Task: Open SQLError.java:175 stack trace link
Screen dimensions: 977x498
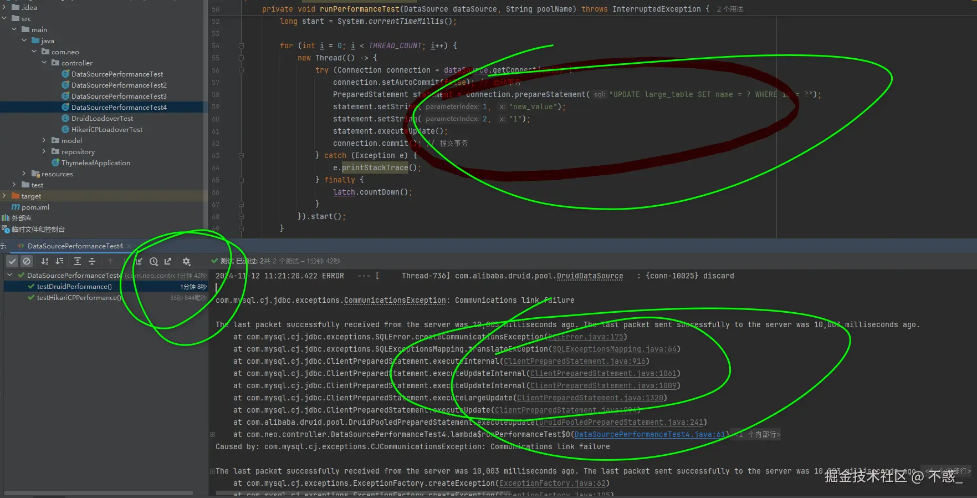Action: coord(585,337)
